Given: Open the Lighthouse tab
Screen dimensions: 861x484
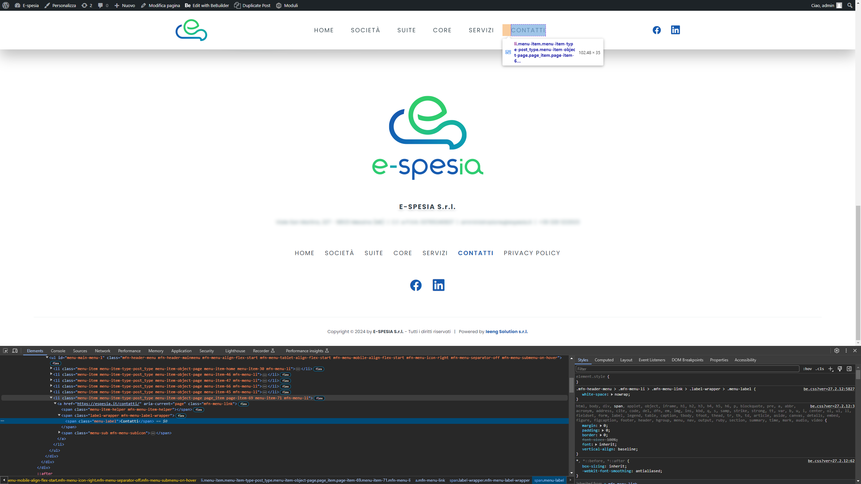Looking at the screenshot, I should [235, 351].
